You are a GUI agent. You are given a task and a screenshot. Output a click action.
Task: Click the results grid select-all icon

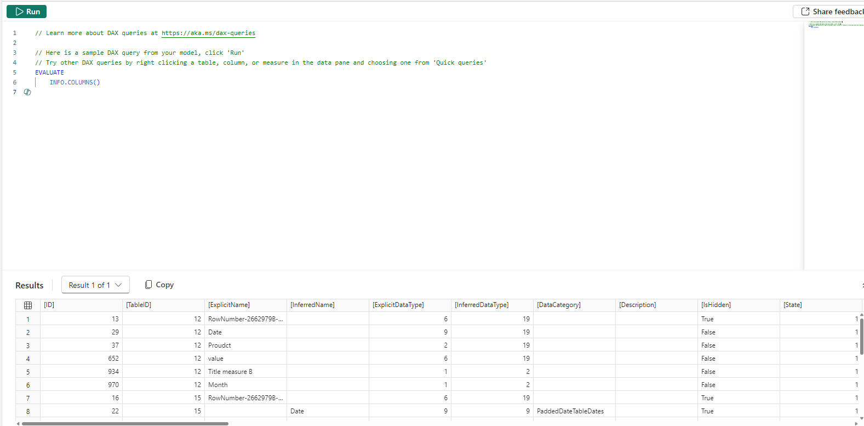(x=28, y=305)
